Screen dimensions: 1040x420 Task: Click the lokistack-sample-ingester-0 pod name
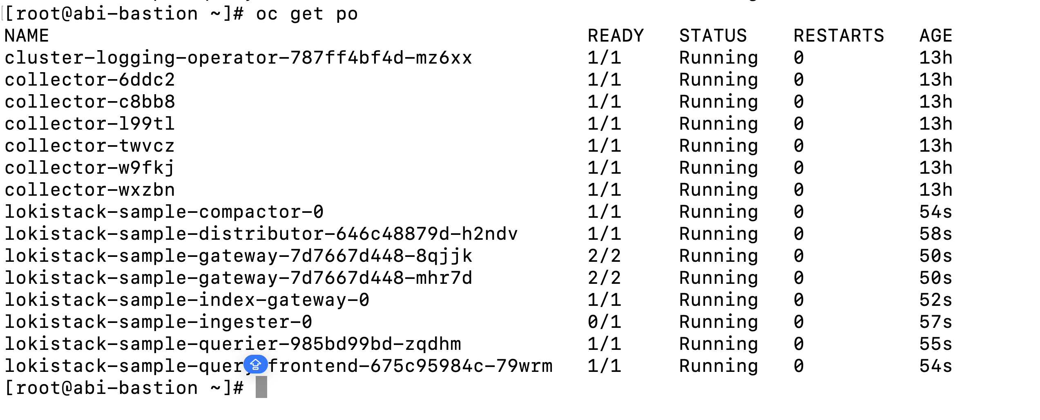pos(158,322)
